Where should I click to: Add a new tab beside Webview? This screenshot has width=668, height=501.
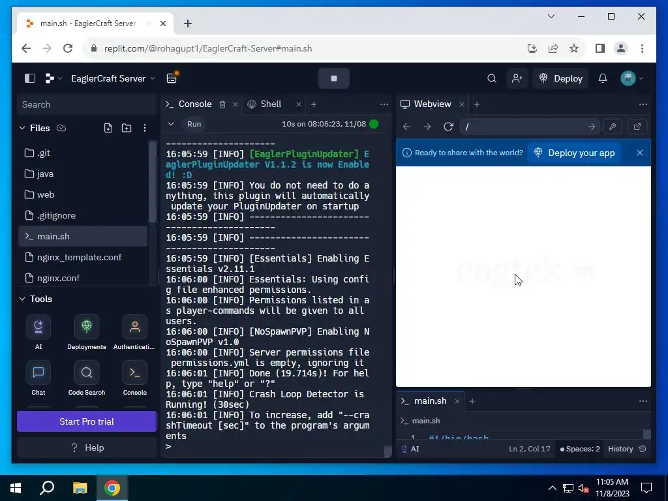(x=477, y=104)
